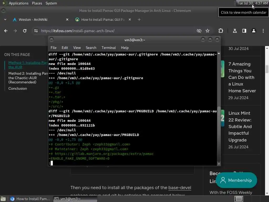Click terminal scrollbar down arrow

click(x=219, y=164)
